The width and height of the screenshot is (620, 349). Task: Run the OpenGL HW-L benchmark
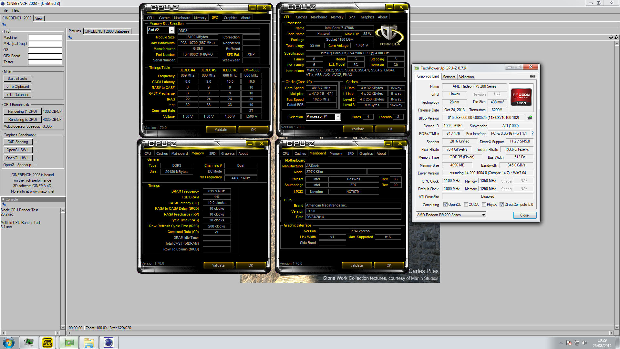pos(18,158)
